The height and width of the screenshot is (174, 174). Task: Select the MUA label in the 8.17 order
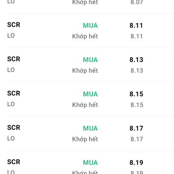[x=90, y=128]
